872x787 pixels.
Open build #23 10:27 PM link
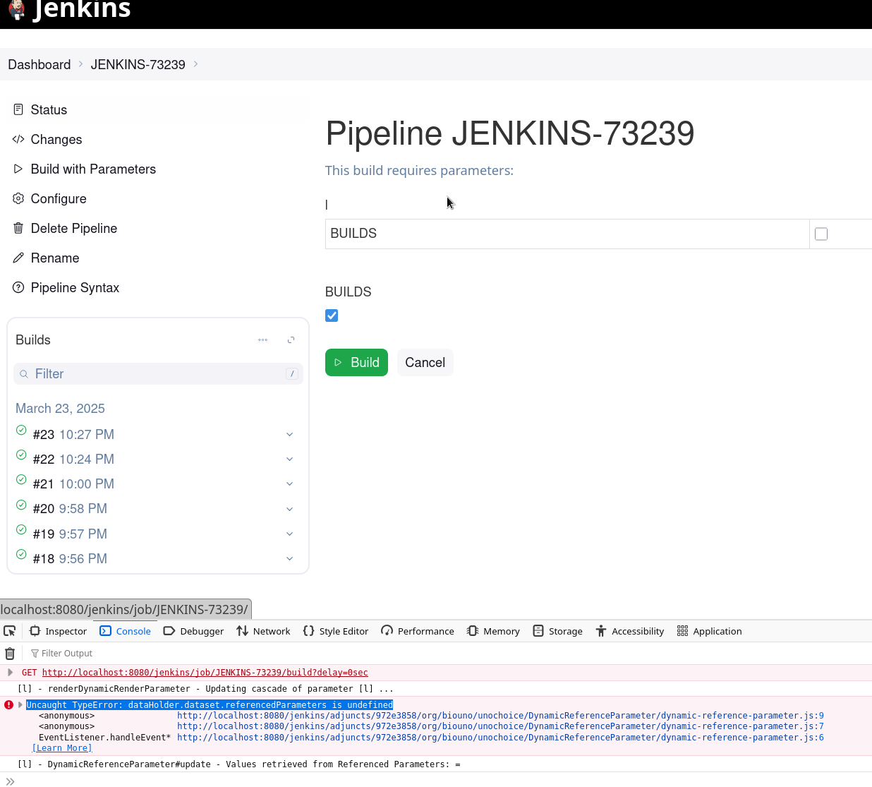click(73, 435)
